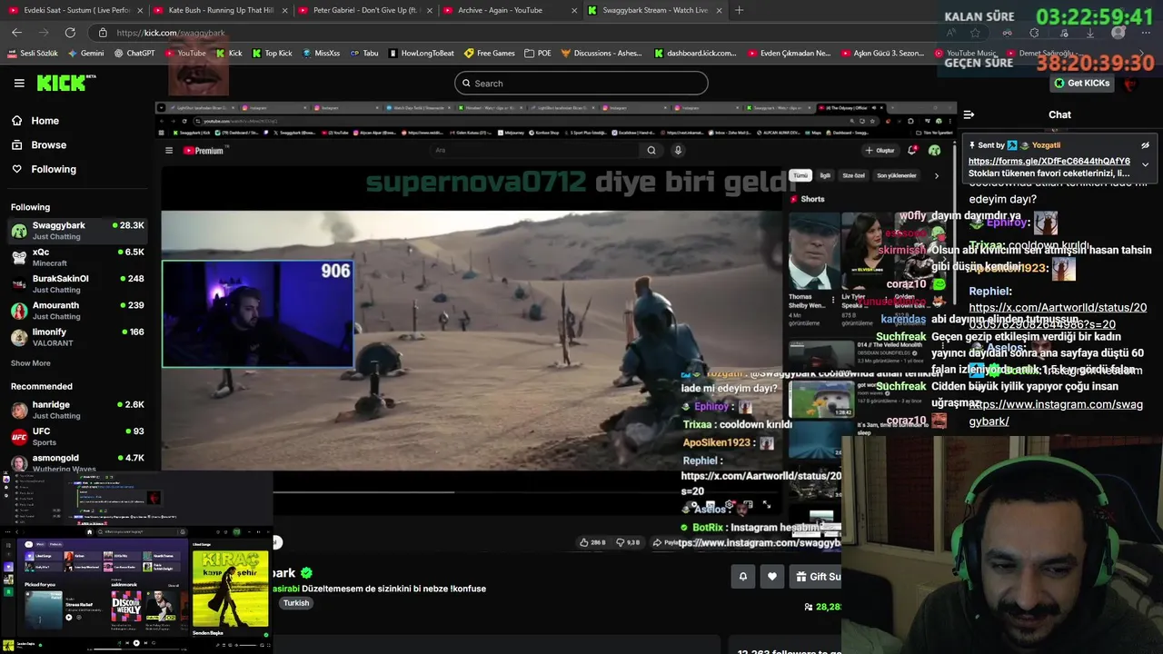This screenshot has width=1163, height=654.
Task: Open BurakSakinOl channel in sidebar
Action: 77,283
